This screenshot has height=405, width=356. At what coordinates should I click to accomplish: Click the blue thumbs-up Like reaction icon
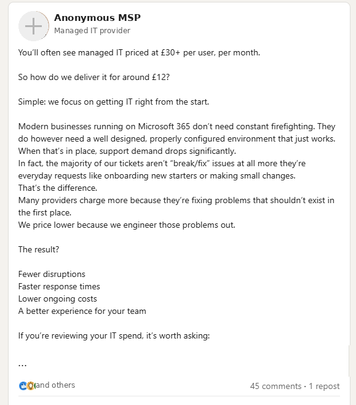tap(23, 386)
